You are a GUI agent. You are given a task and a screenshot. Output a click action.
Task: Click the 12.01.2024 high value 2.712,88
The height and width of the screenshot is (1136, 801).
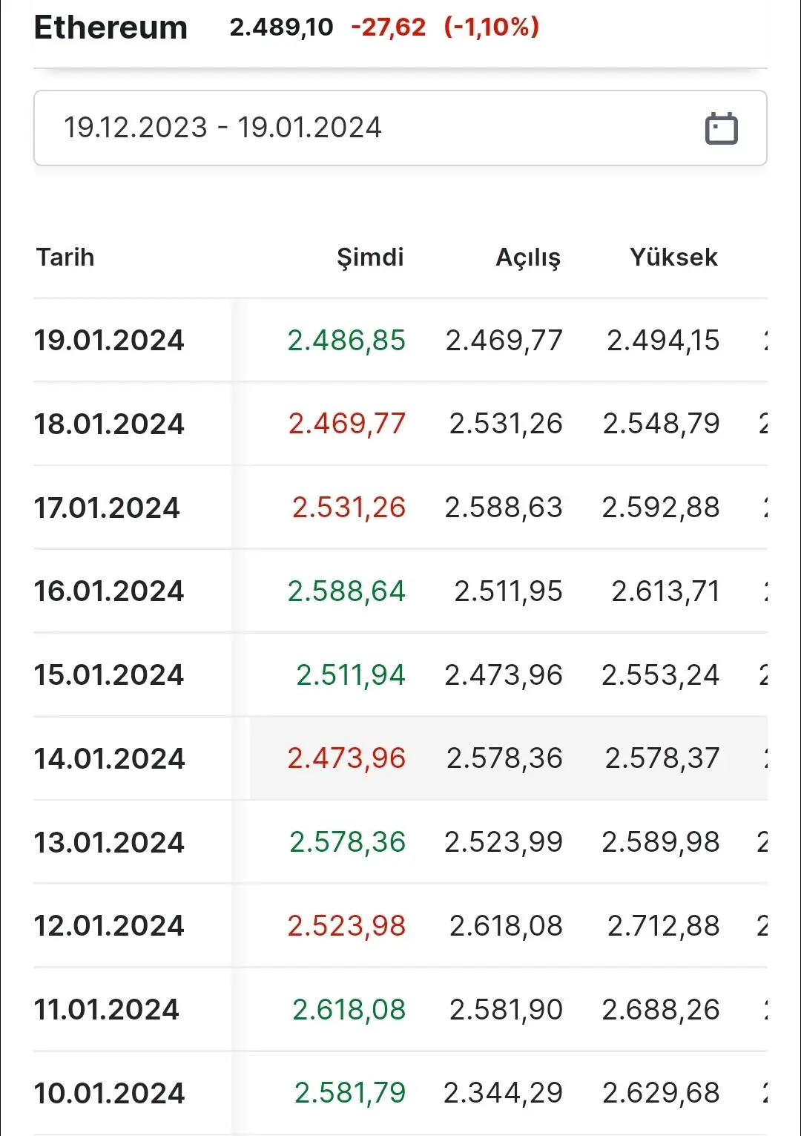point(663,926)
